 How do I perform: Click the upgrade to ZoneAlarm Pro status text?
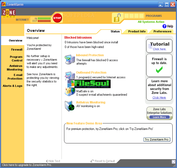[27, 165]
